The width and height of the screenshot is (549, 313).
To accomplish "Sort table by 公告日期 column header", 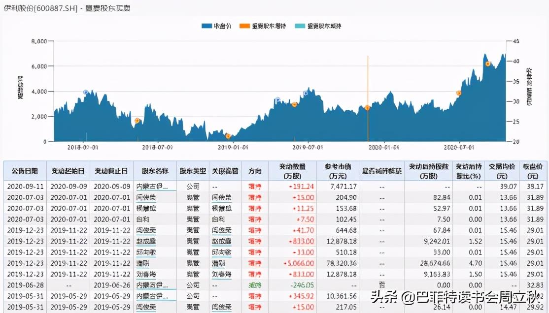I will click(25, 171).
